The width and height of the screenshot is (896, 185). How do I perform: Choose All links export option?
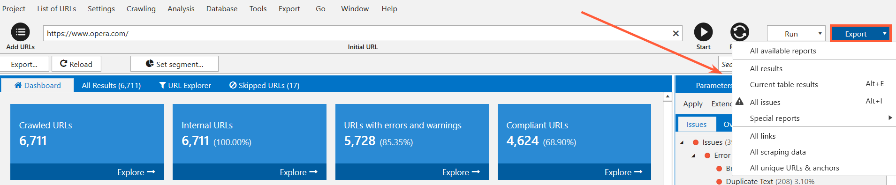pos(762,136)
